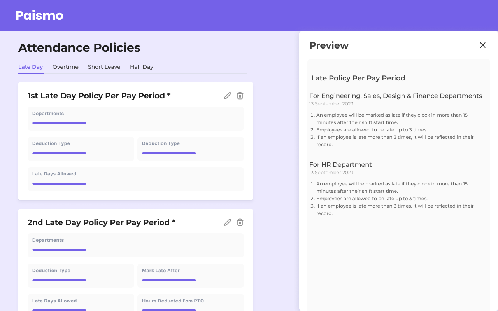Open the Short Leave tab
Viewport: 498px width, 311px height.
(104, 67)
